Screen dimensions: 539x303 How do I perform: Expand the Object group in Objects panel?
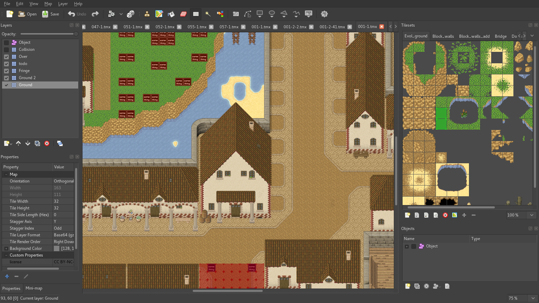point(407,246)
